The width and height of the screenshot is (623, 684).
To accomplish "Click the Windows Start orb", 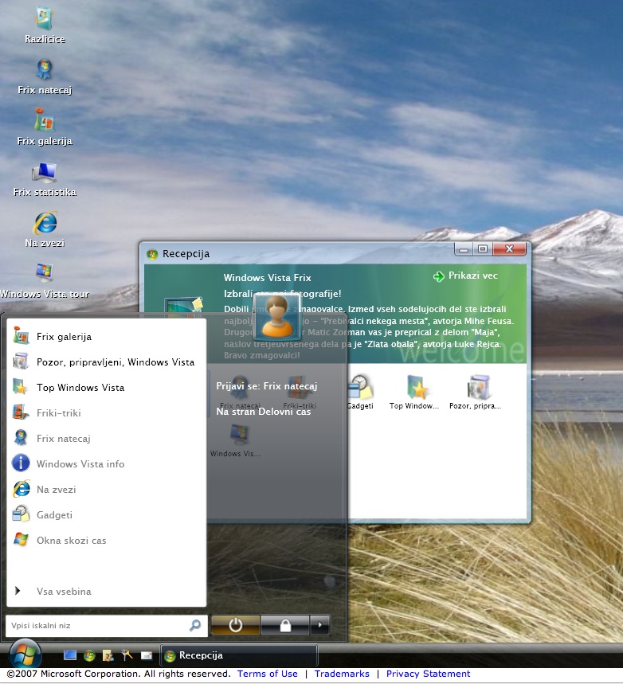I will pyautogui.click(x=25, y=655).
